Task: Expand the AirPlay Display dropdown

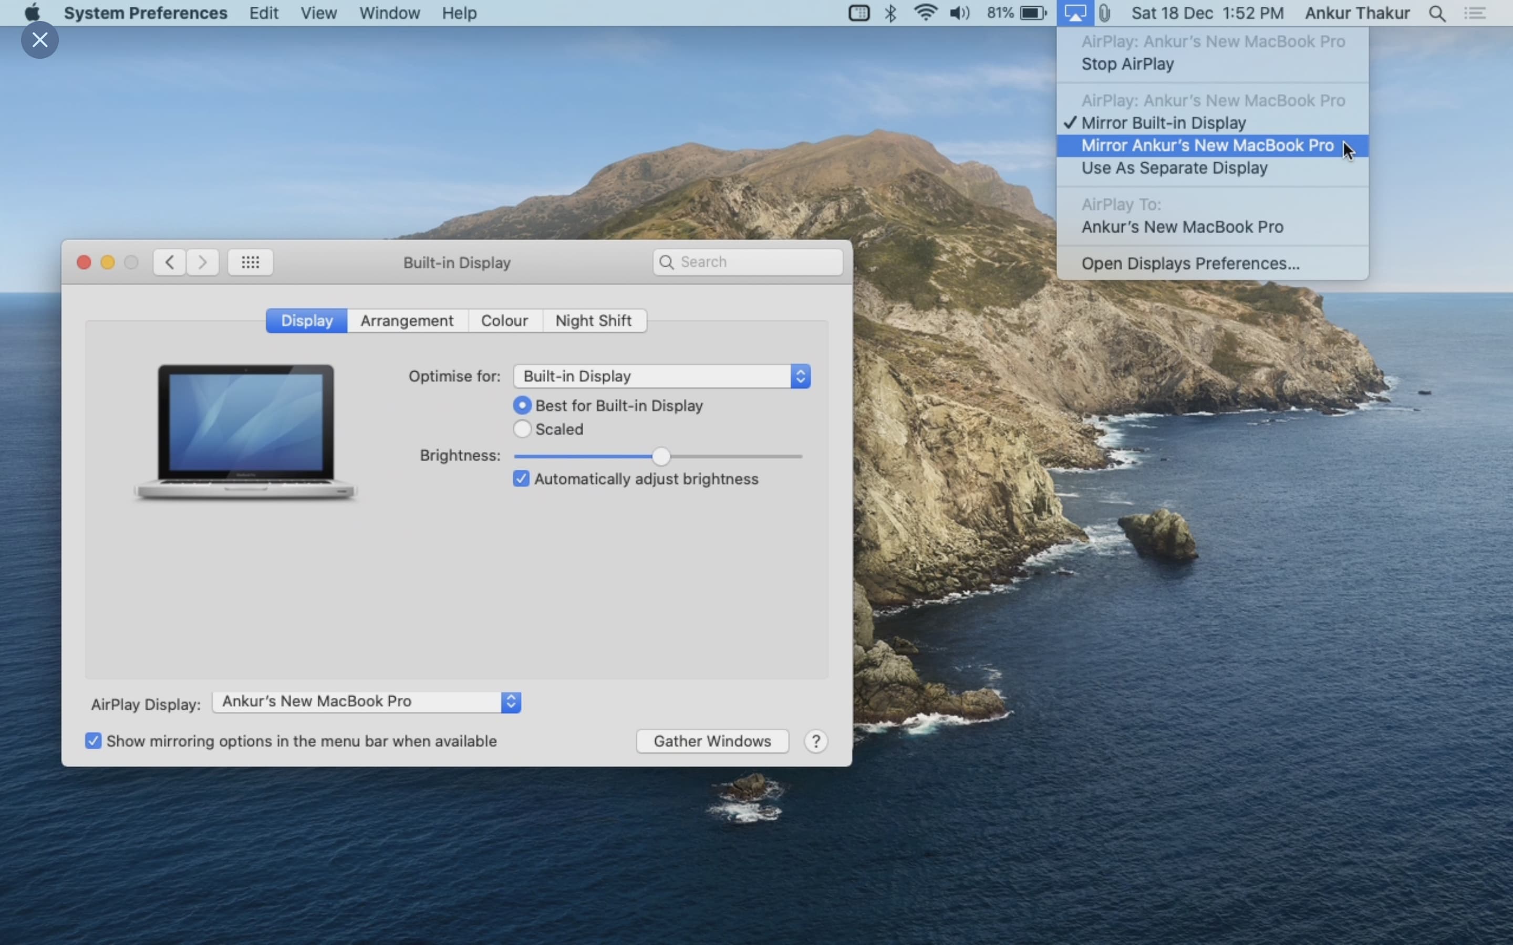Action: point(366,702)
